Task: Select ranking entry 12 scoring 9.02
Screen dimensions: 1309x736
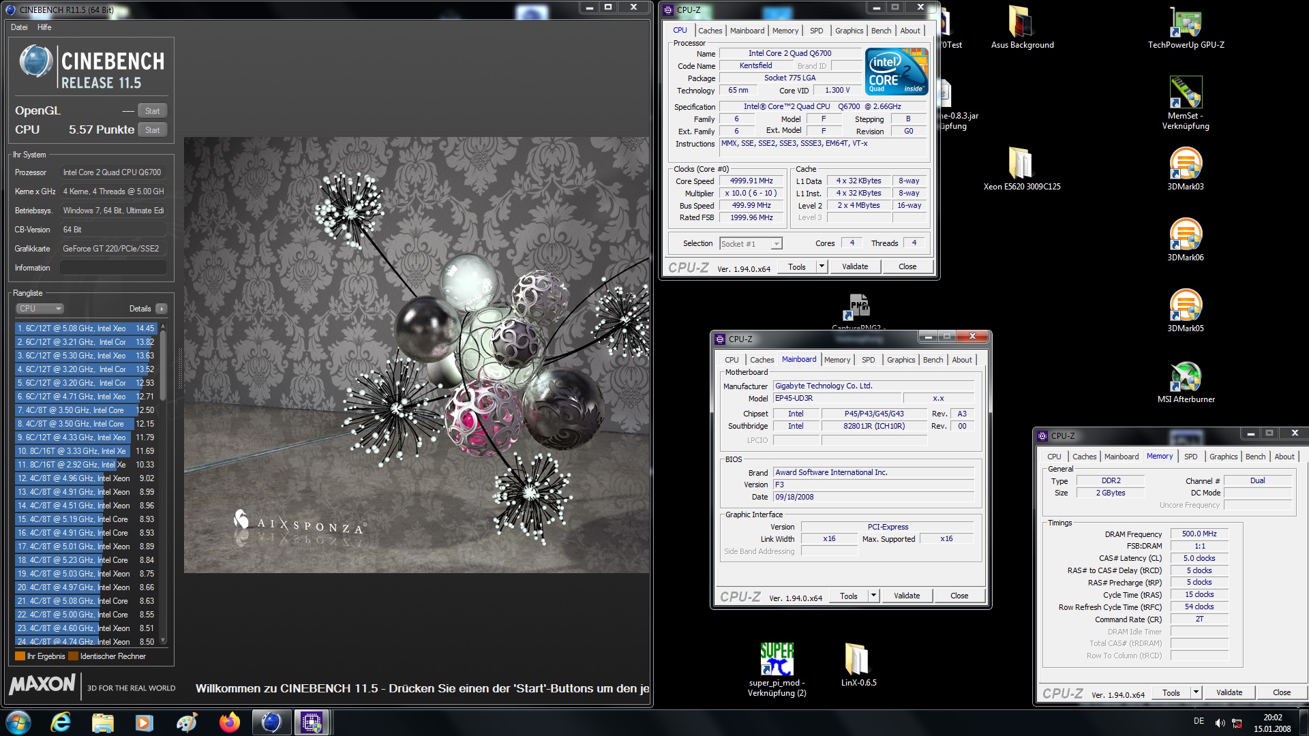Action: [x=87, y=478]
